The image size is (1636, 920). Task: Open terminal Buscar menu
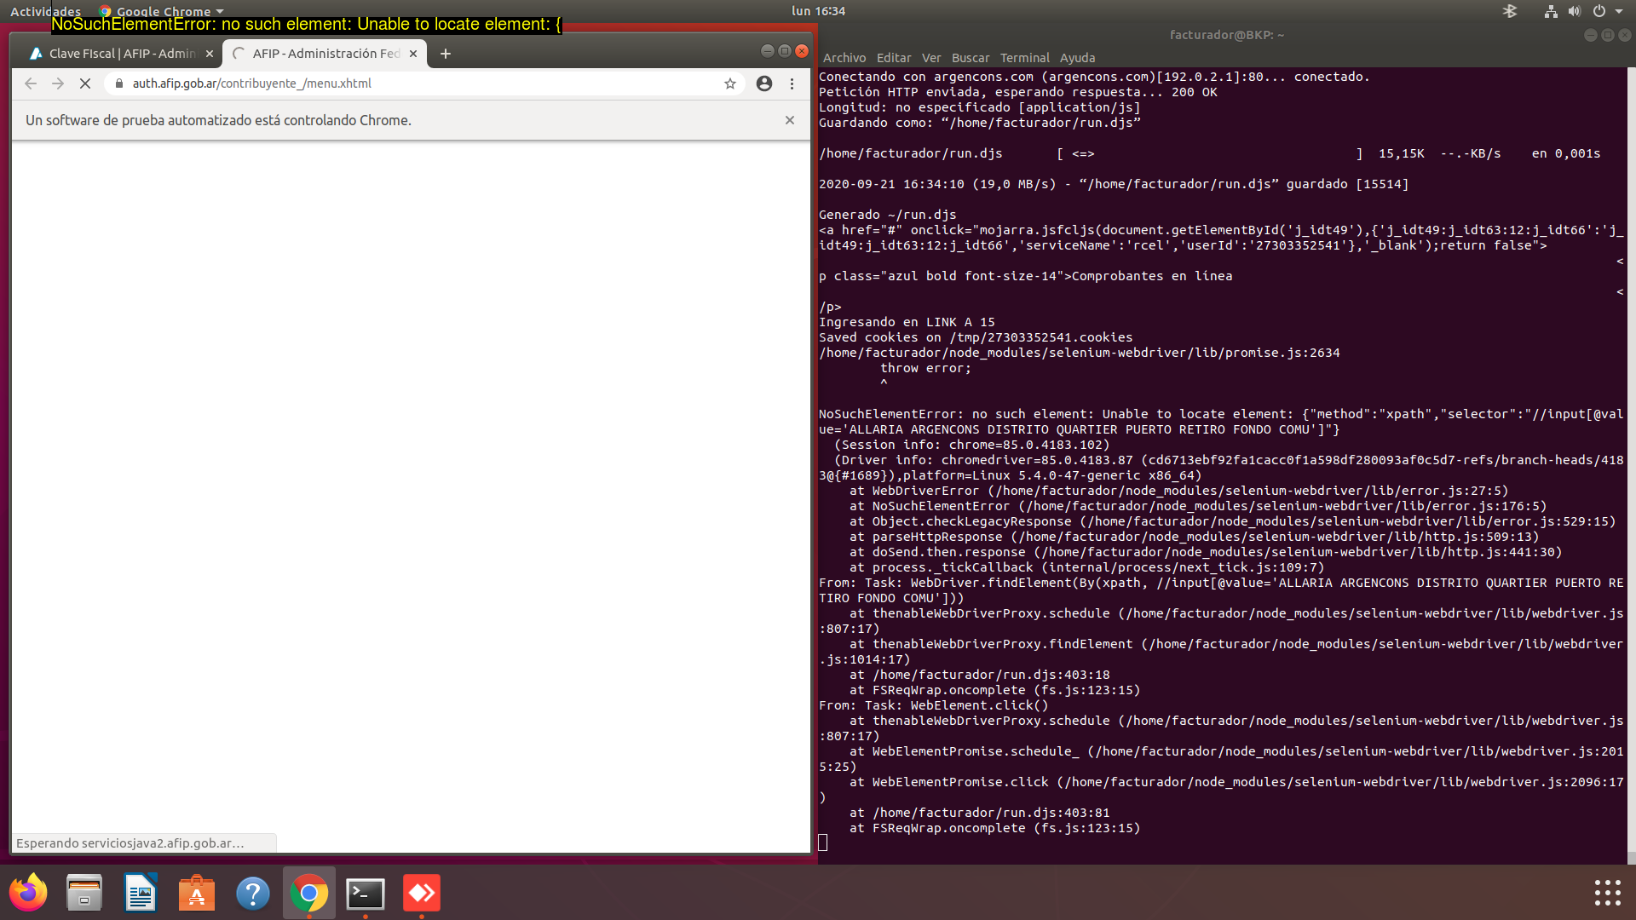pyautogui.click(x=971, y=58)
